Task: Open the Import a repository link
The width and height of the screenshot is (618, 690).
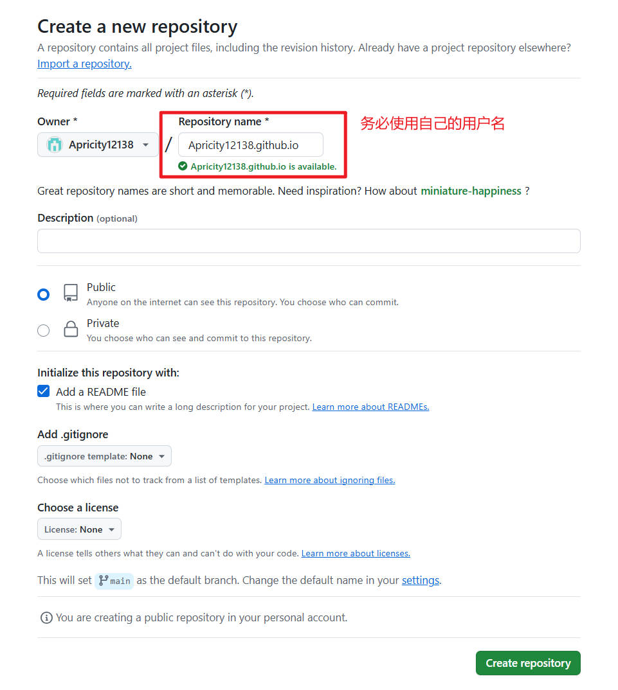Action: click(x=84, y=63)
